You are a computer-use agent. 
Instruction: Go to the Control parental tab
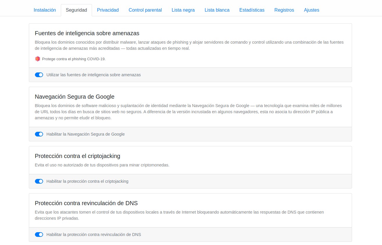145,10
